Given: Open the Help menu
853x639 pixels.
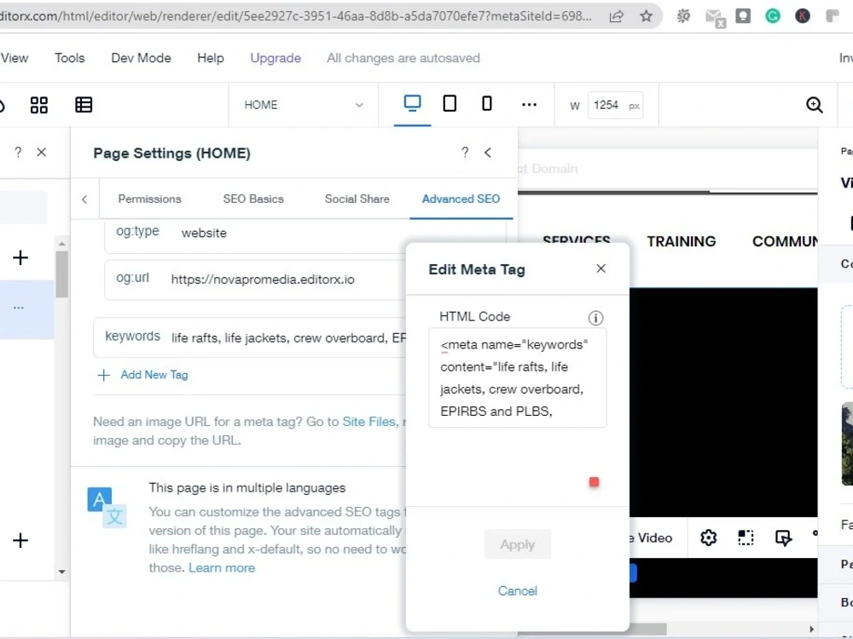Looking at the screenshot, I should click(211, 58).
